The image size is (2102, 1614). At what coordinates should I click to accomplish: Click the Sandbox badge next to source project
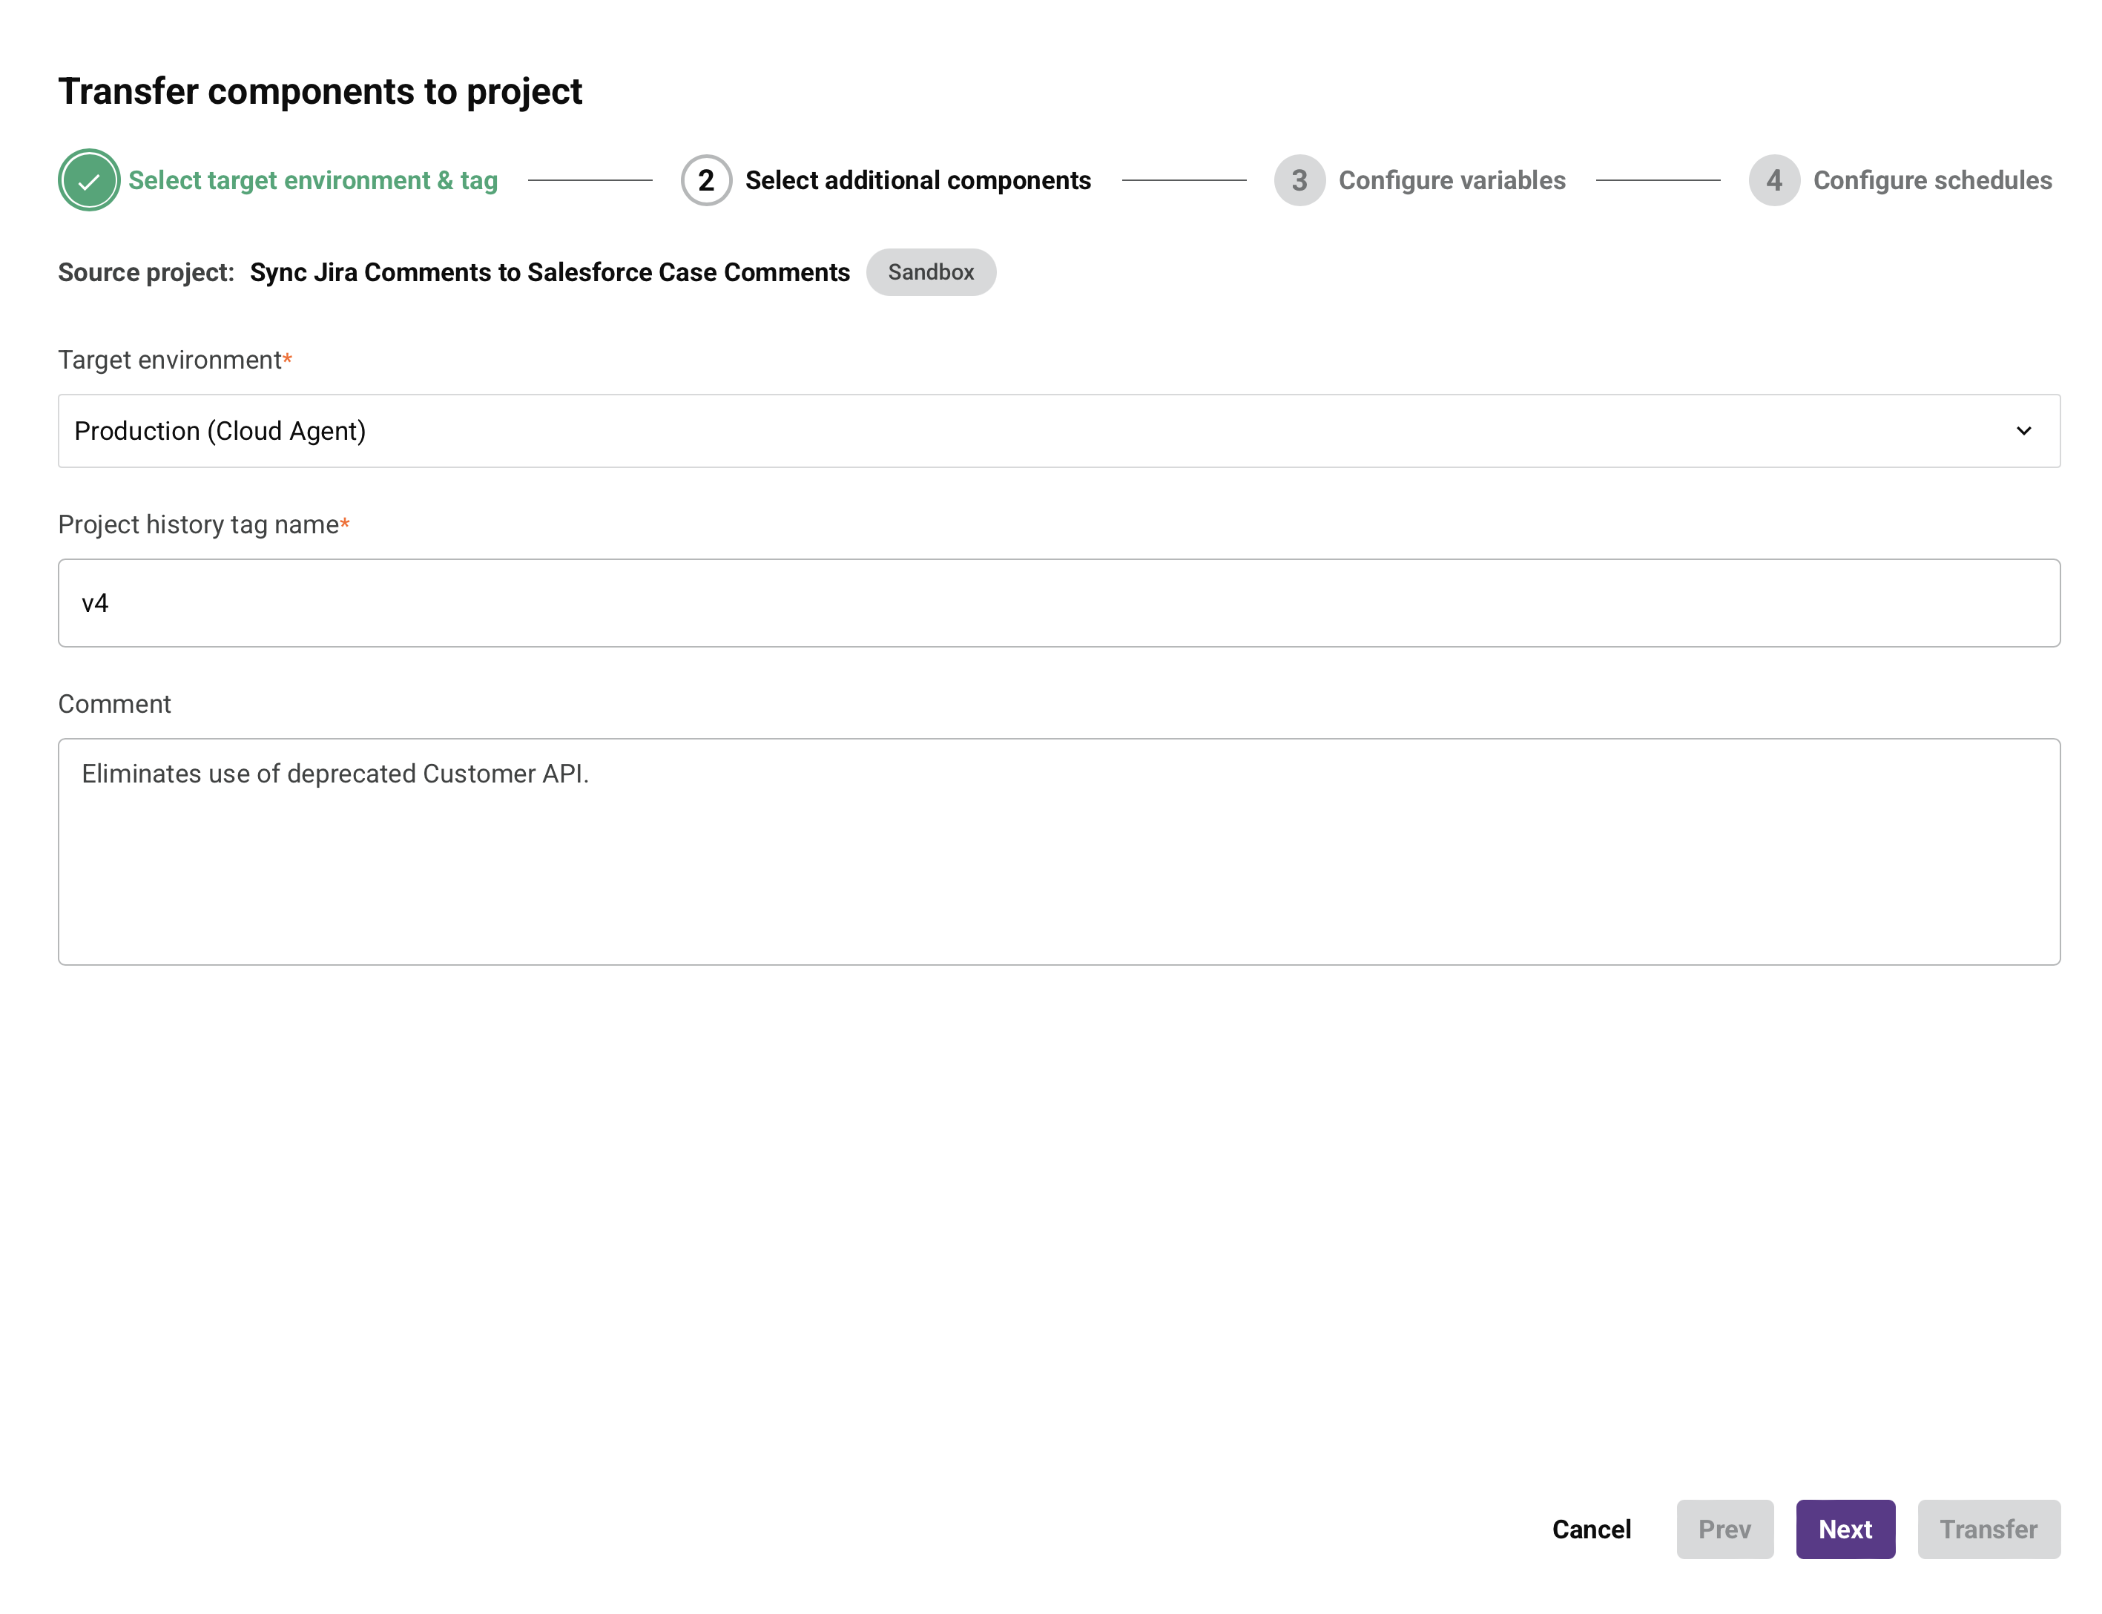click(930, 272)
